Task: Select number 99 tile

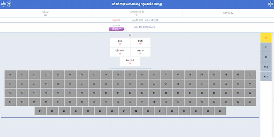Action: (220, 111)
